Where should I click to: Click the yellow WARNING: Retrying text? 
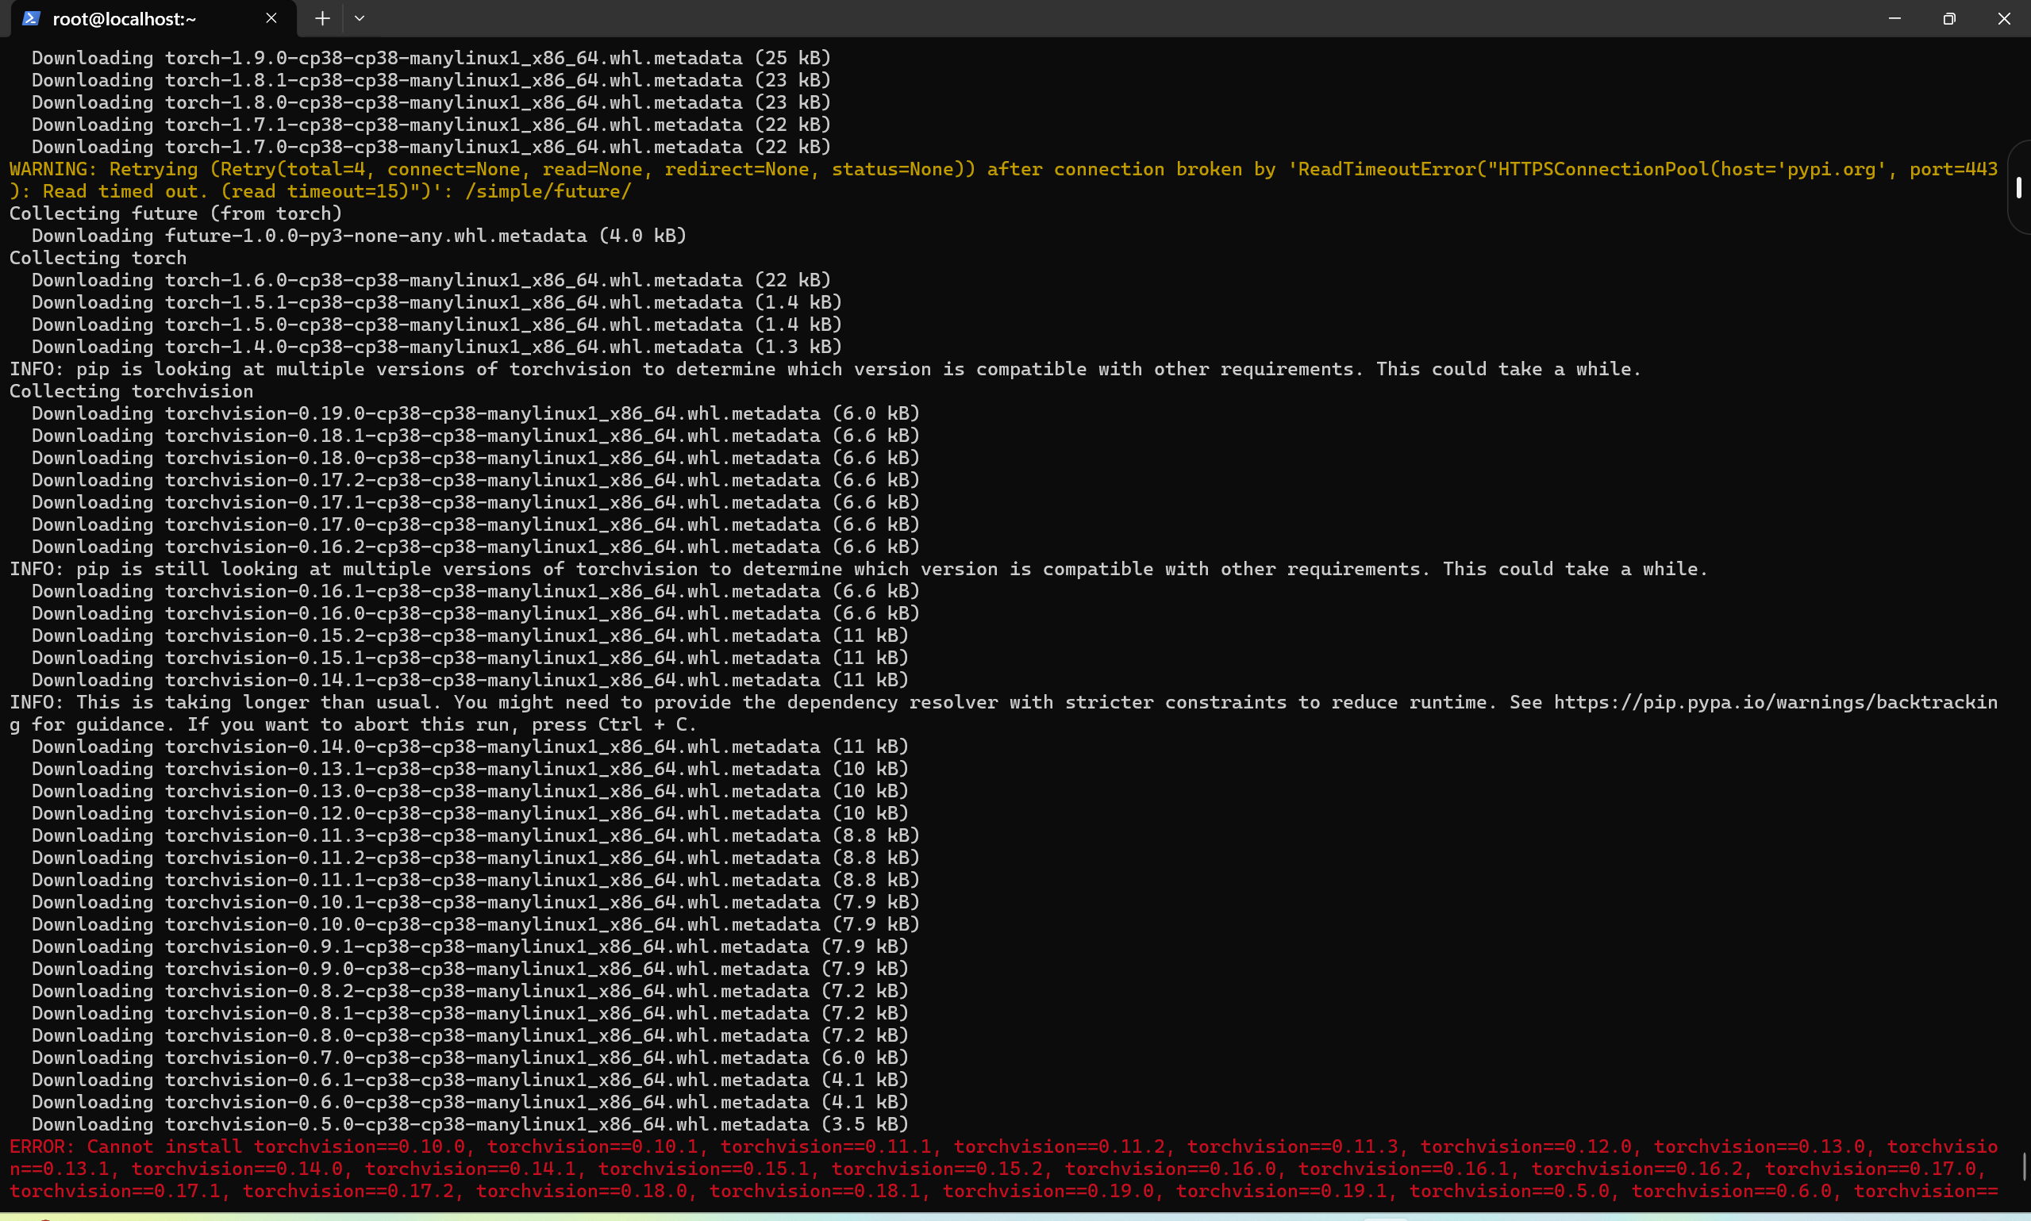(103, 169)
